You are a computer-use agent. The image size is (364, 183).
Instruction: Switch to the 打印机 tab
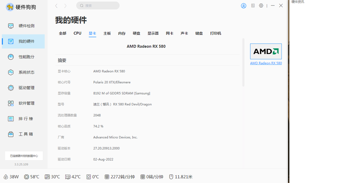pyautogui.click(x=215, y=33)
